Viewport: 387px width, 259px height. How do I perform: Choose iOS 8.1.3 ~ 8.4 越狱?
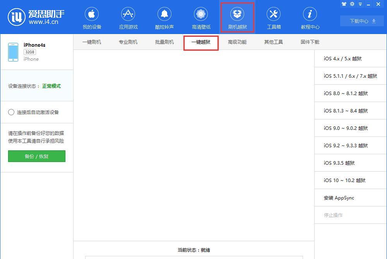click(x=351, y=111)
